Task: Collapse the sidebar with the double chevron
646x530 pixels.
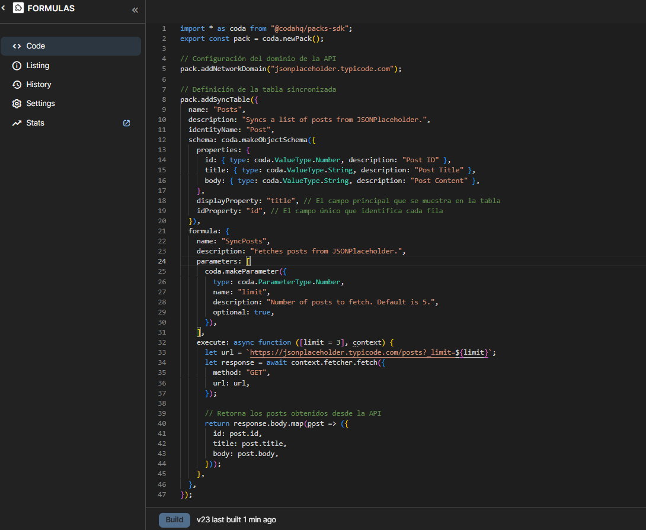Action: 135,10
